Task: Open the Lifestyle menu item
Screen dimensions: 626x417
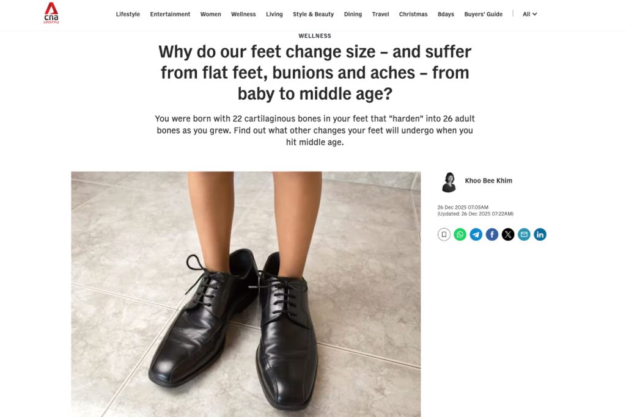Action: pyautogui.click(x=128, y=14)
